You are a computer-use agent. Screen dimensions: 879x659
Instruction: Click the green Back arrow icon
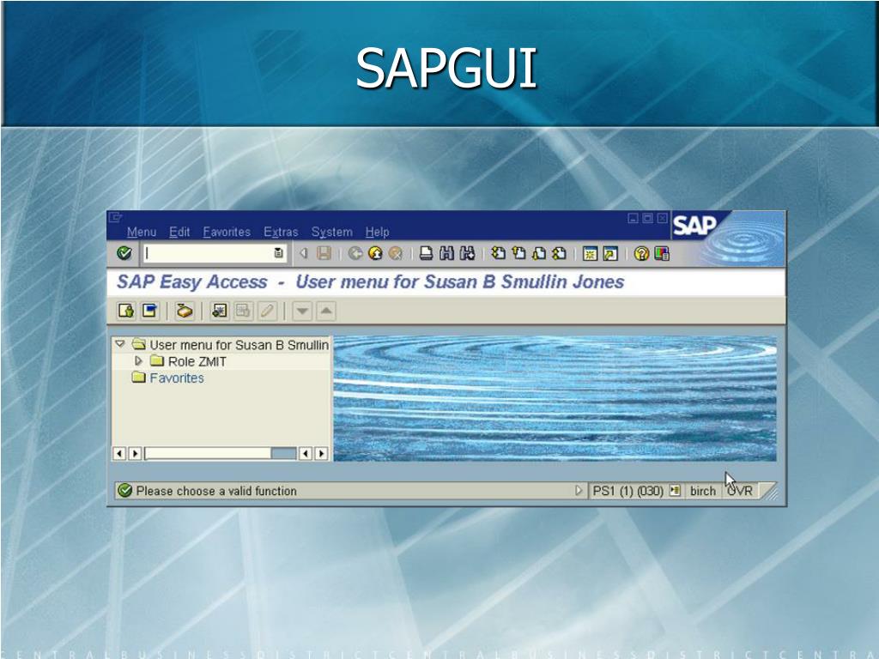[355, 253]
